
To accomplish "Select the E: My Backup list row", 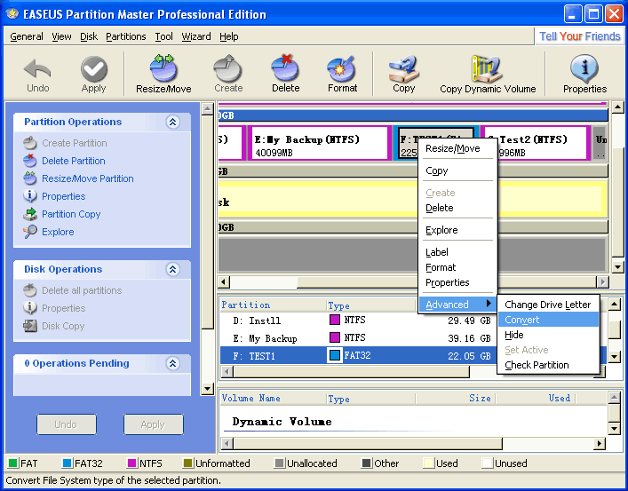I will coord(356,338).
